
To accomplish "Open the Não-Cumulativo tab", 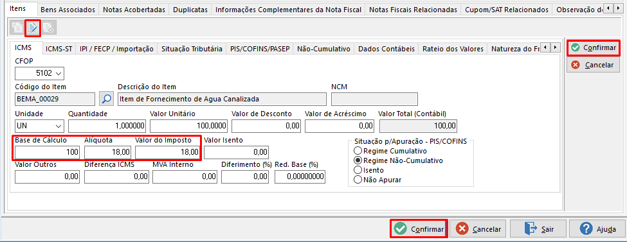I will pos(324,49).
